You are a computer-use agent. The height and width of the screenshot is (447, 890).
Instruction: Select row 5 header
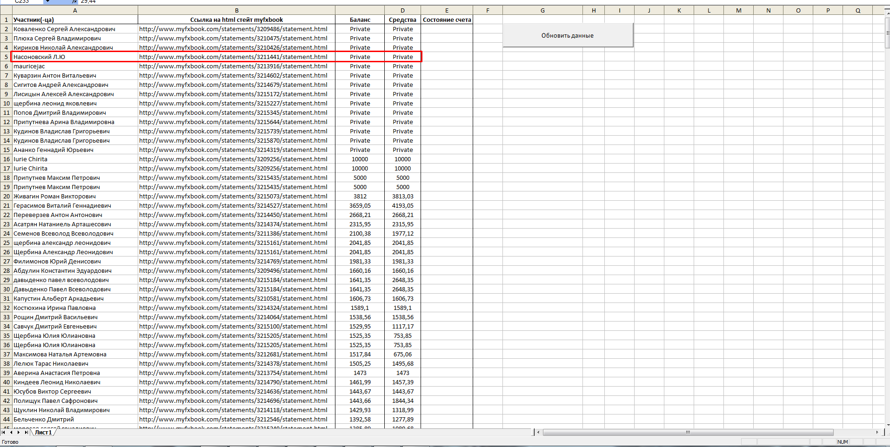click(6, 57)
